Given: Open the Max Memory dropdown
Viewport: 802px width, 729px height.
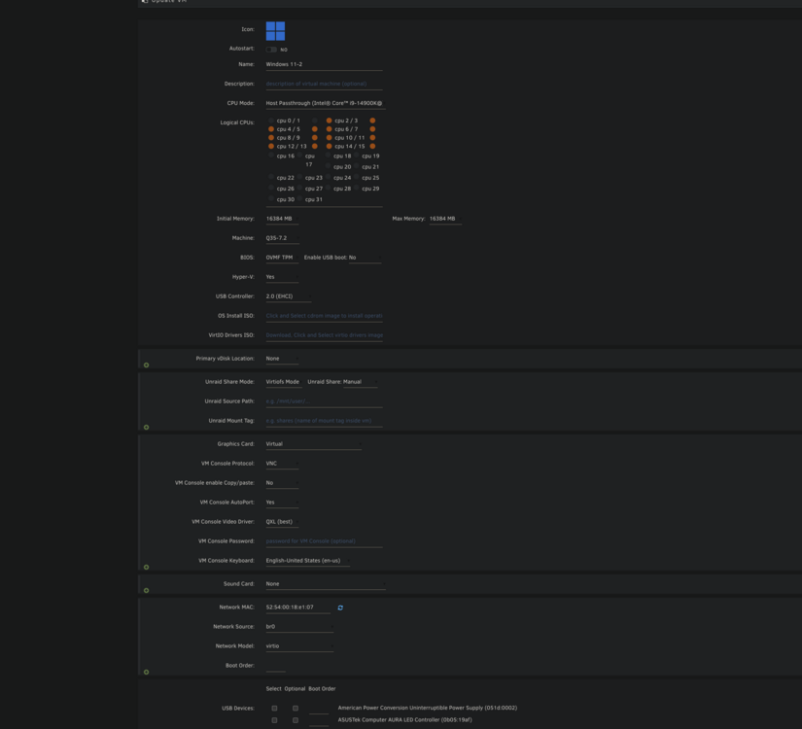Looking at the screenshot, I should pyautogui.click(x=445, y=219).
